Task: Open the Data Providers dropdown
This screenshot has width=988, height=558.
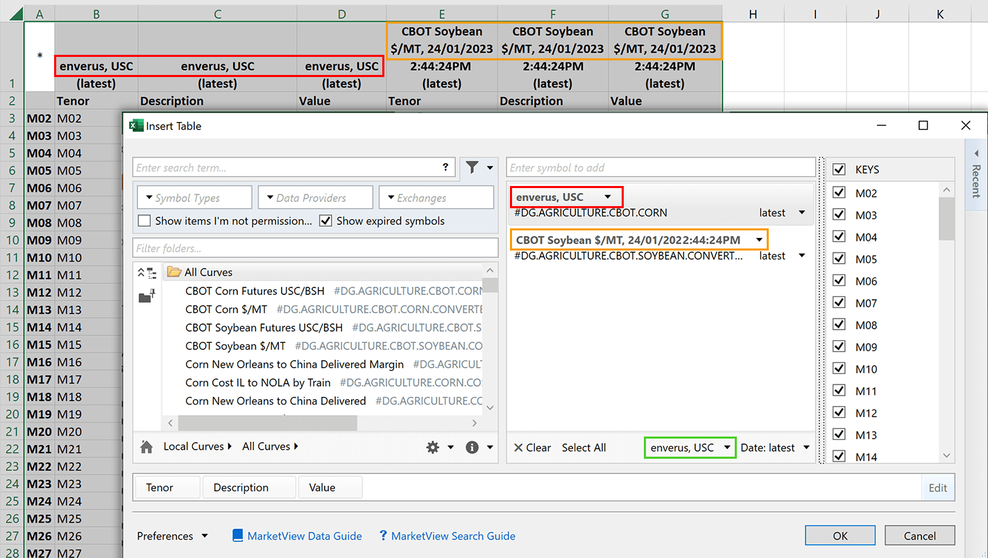Action: click(x=316, y=198)
